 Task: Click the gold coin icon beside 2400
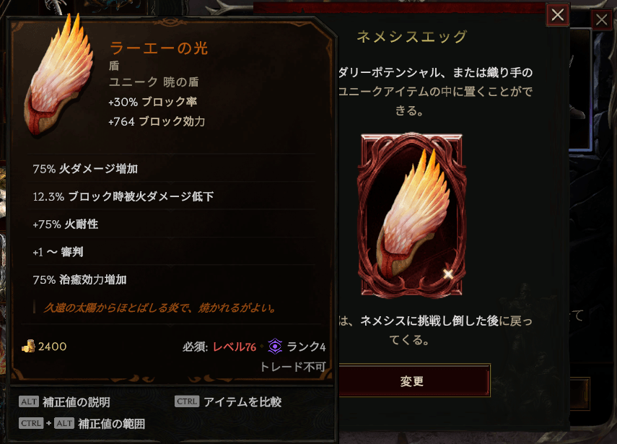pyautogui.click(x=28, y=347)
